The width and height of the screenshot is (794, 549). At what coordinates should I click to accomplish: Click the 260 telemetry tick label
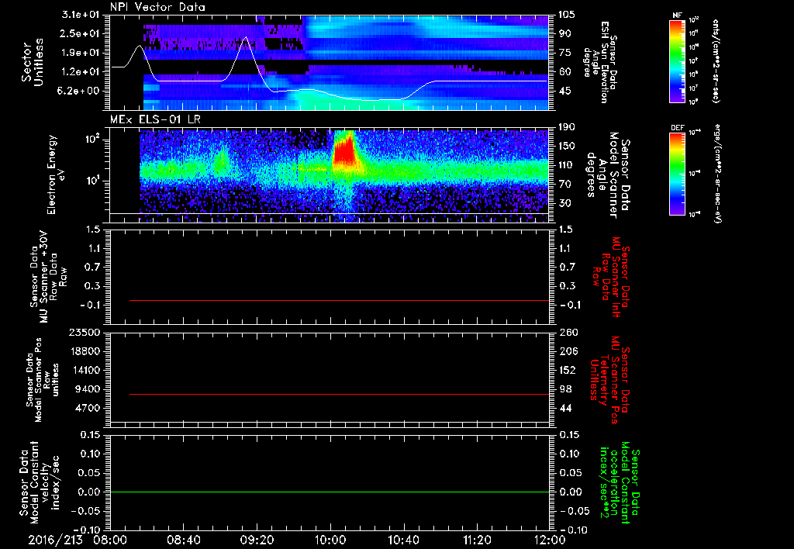[567, 333]
